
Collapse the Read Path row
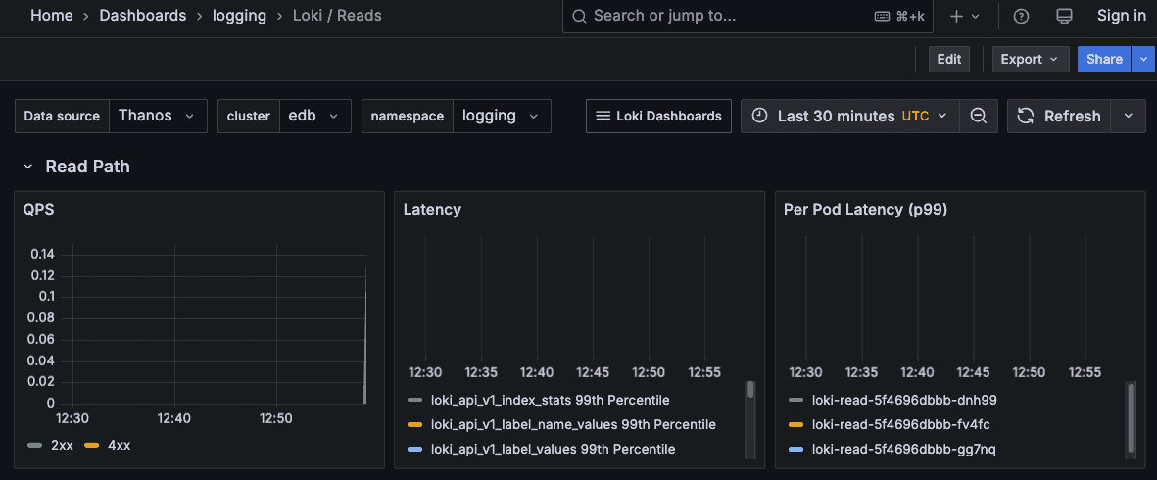pos(28,167)
